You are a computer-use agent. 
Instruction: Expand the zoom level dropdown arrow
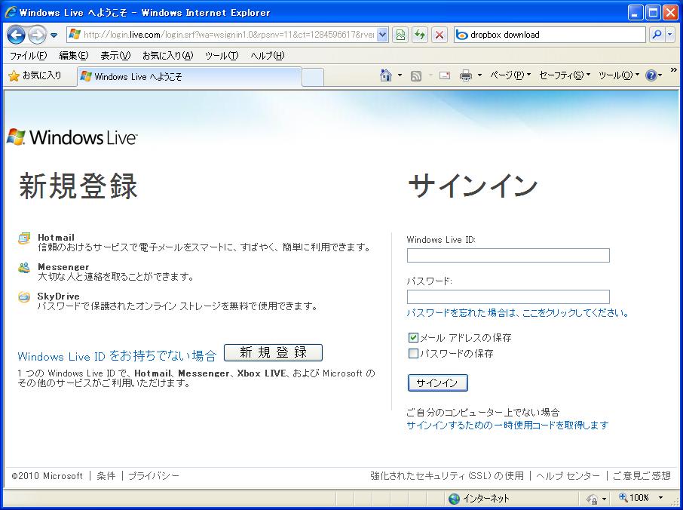[x=660, y=498]
